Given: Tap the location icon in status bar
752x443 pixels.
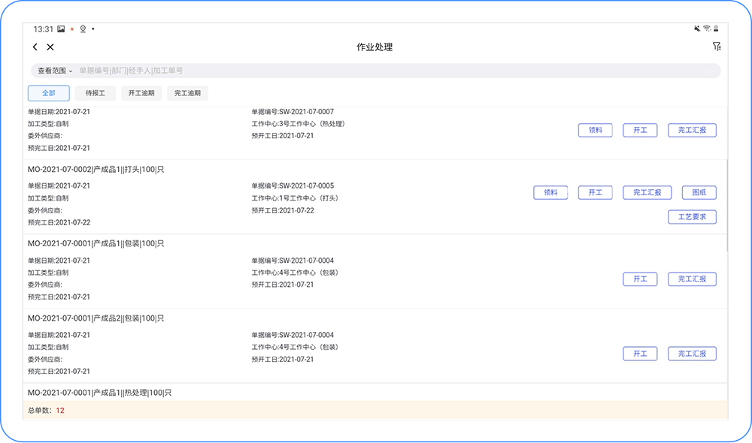Looking at the screenshot, I should tap(83, 29).
